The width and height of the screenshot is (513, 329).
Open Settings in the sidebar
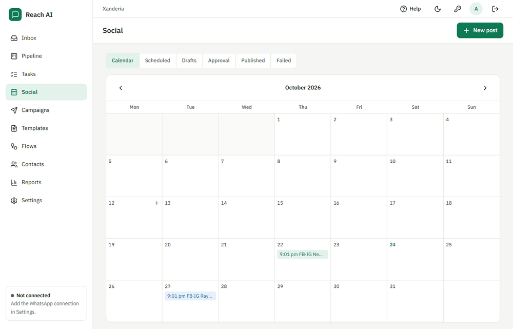pyautogui.click(x=47, y=200)
